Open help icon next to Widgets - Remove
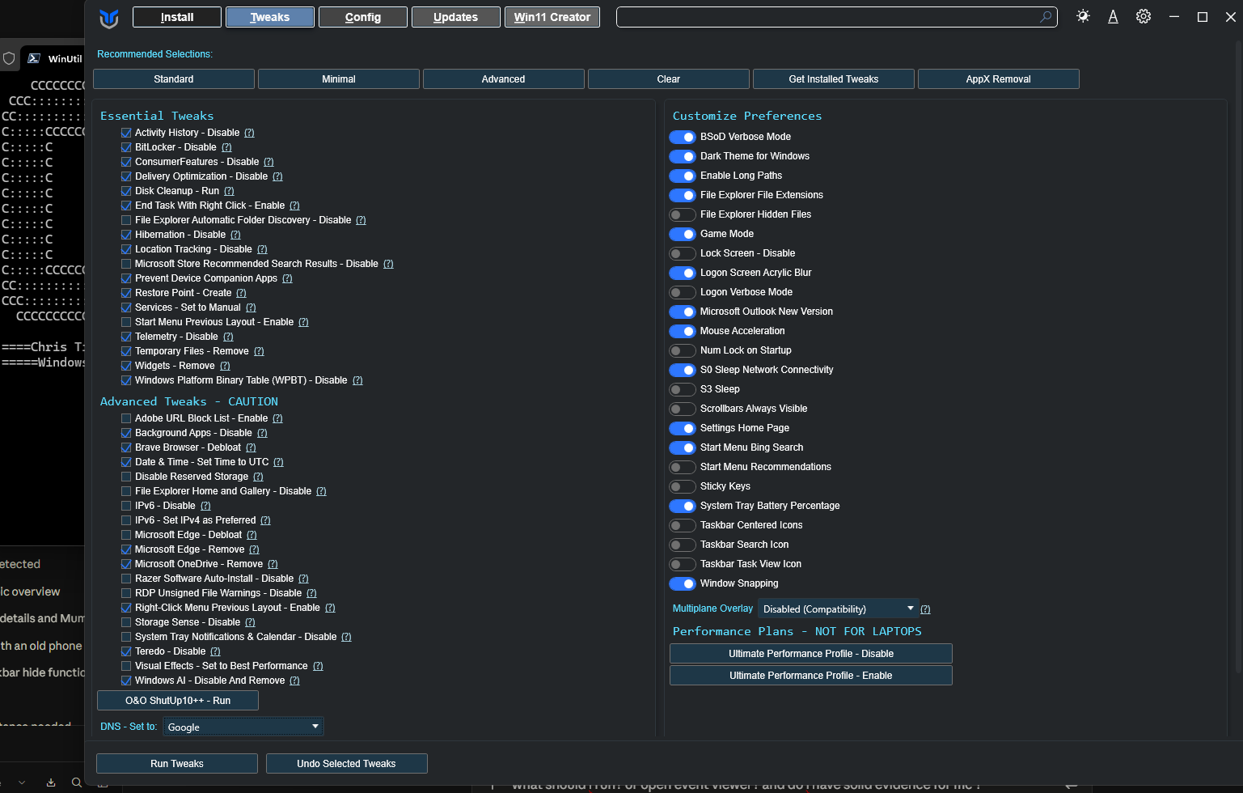The width and height of the screenshot is (1243, 793). coord(225,366)
